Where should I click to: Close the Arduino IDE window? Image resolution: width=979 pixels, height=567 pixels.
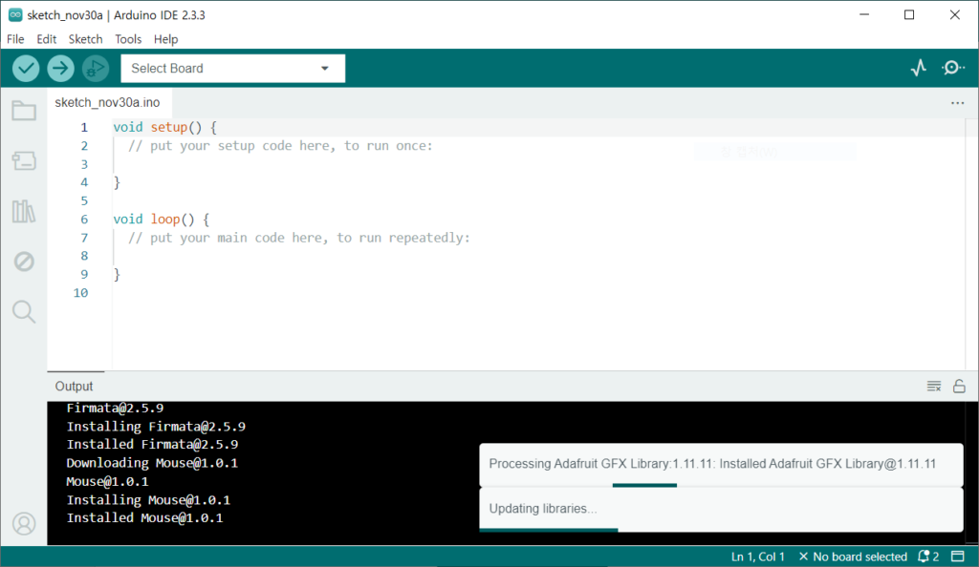(x=955, y=15)
